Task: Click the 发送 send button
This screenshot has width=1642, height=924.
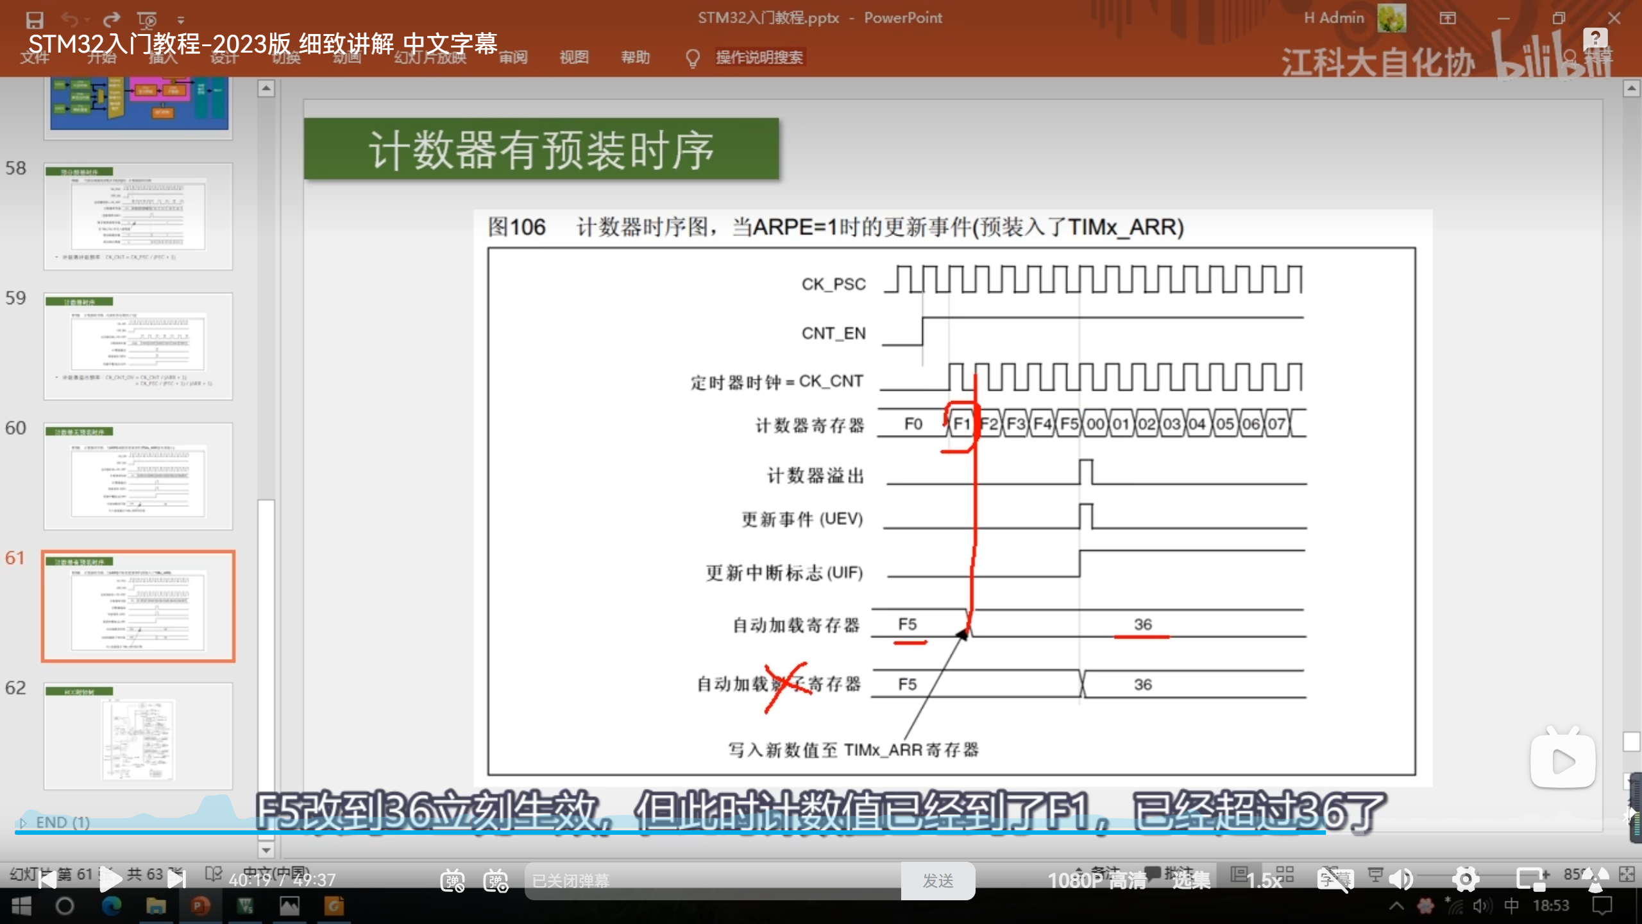Action: 938,880
